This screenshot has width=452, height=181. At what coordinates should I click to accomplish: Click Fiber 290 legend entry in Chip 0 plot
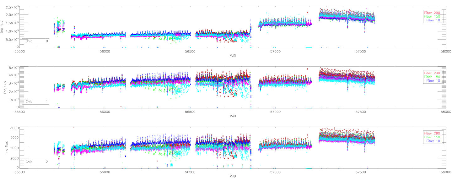(x=434, y=13)
